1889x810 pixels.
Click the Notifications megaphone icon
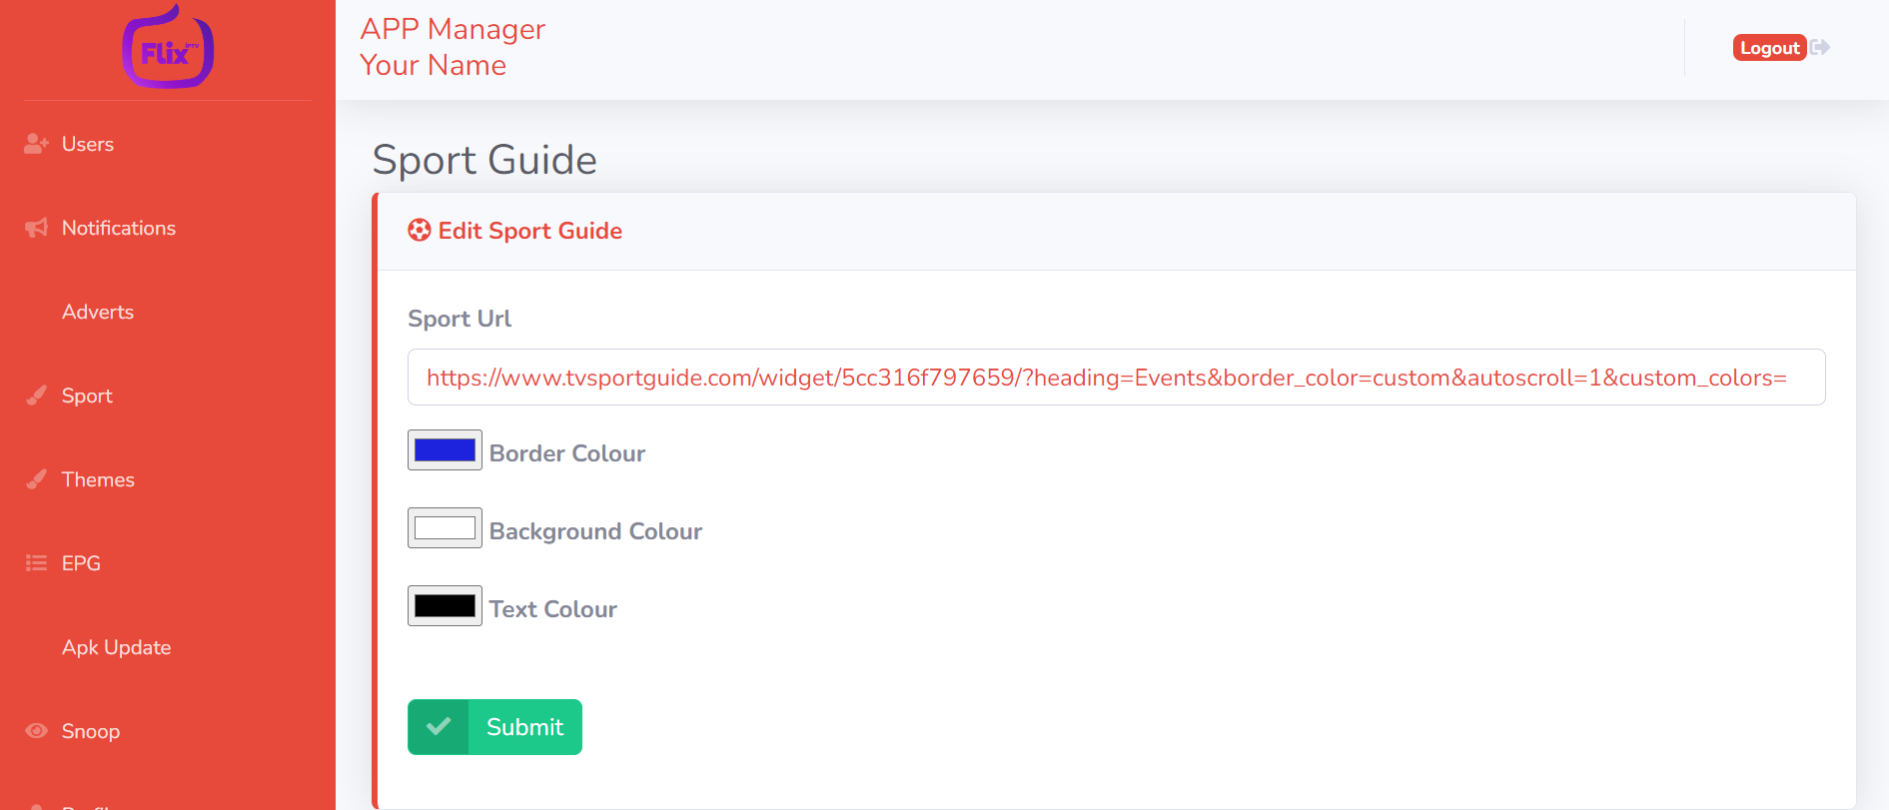coord(36,228)
